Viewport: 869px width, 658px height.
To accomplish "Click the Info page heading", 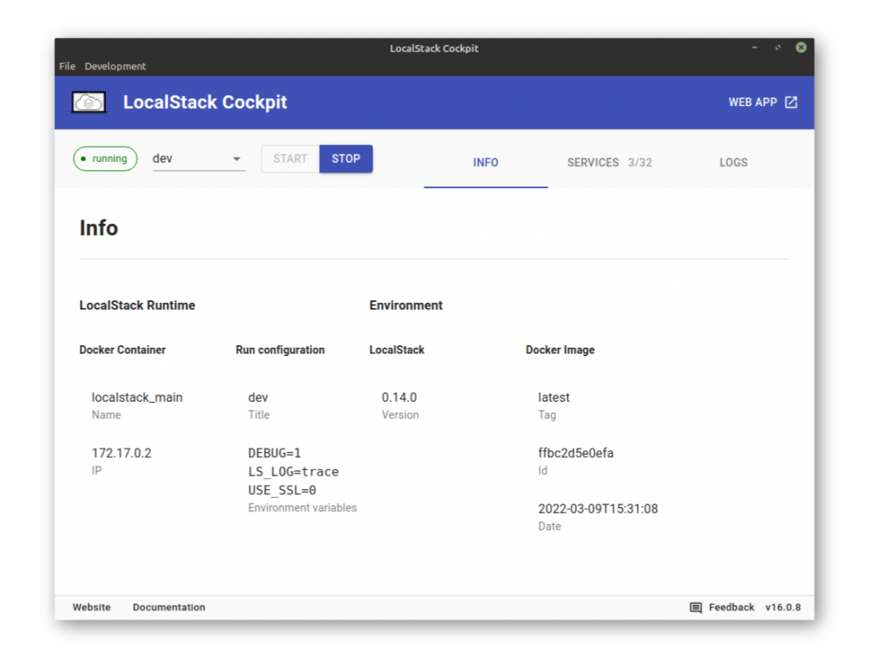I will (x=98, y=228).
